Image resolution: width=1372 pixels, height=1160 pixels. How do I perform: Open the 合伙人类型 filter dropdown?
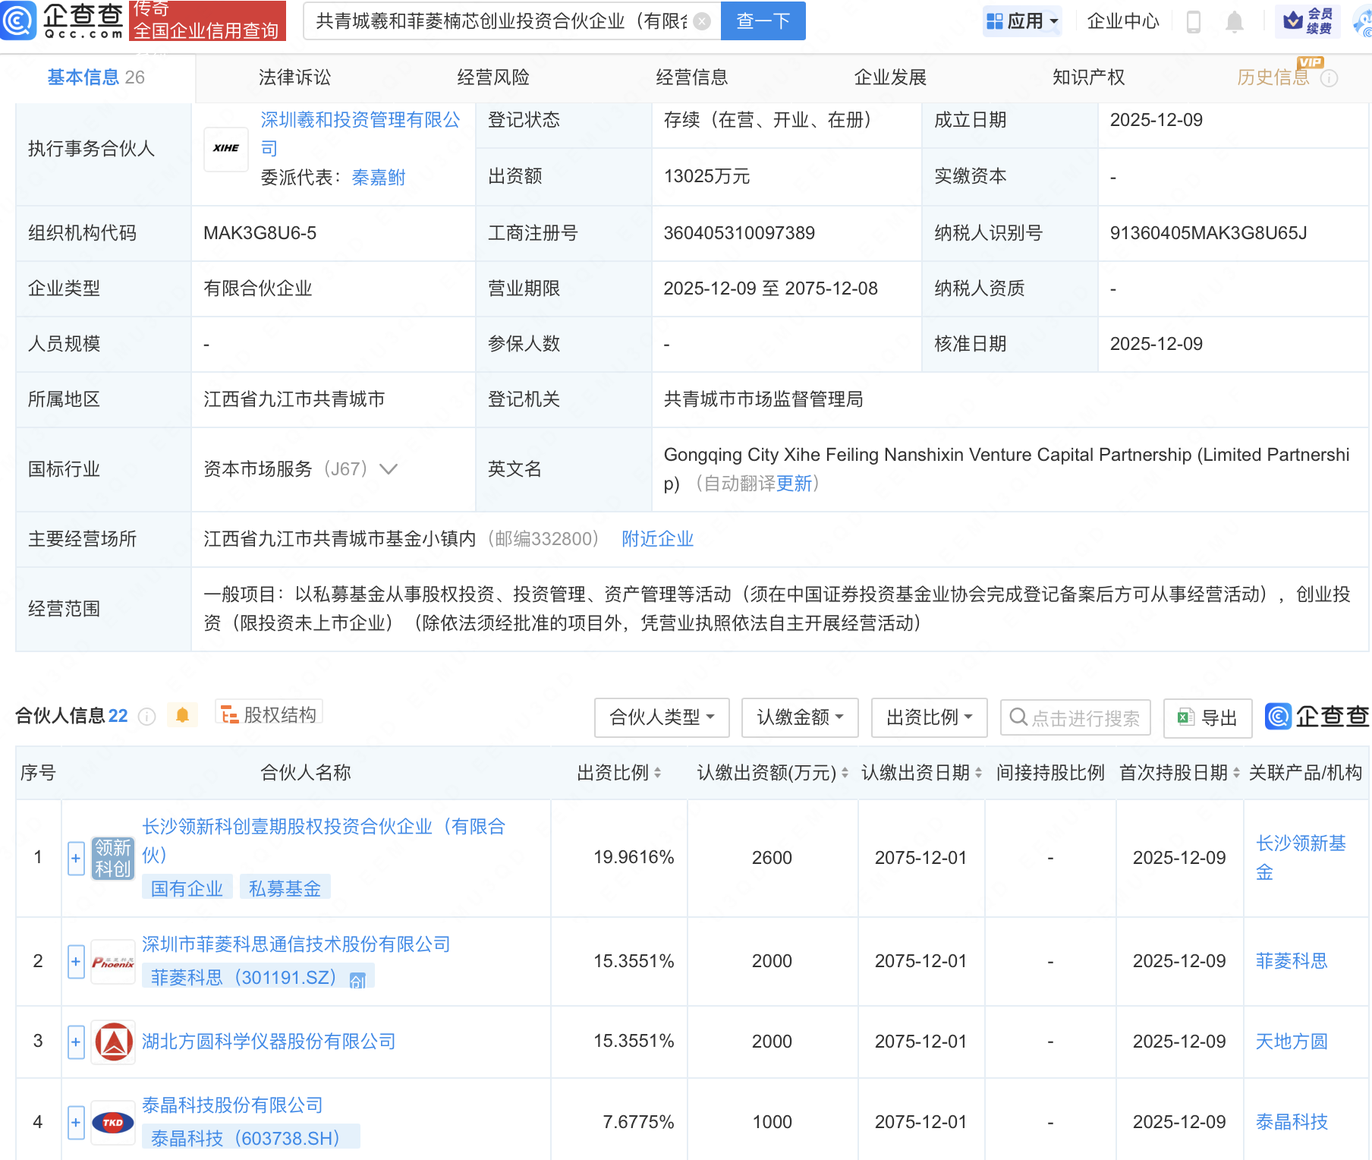click(660, 717)
